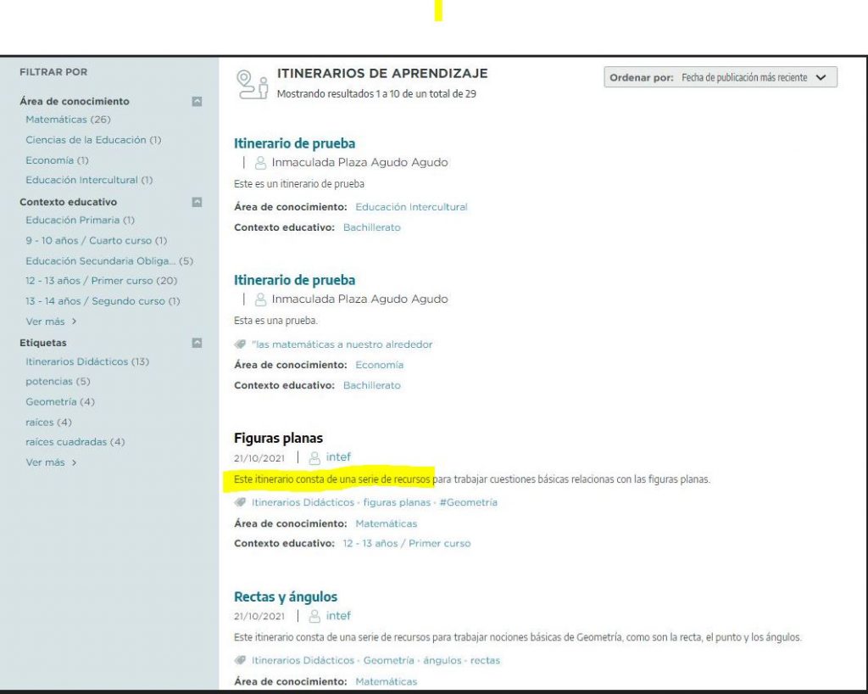Click first Inmaculada Plaza Agudo Agudo author name
This screenshot has height=694, width=868.
(359, 163)
